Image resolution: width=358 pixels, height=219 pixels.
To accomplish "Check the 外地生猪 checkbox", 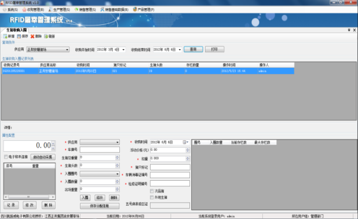I will click(x=152, y=198).
